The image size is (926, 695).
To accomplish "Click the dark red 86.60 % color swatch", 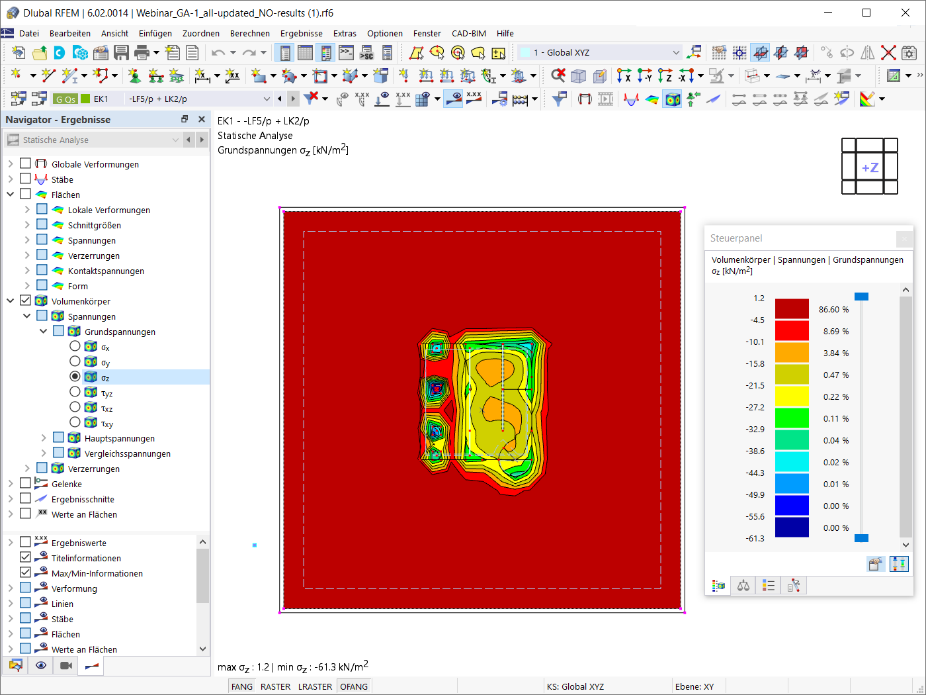I will [792, 308].
